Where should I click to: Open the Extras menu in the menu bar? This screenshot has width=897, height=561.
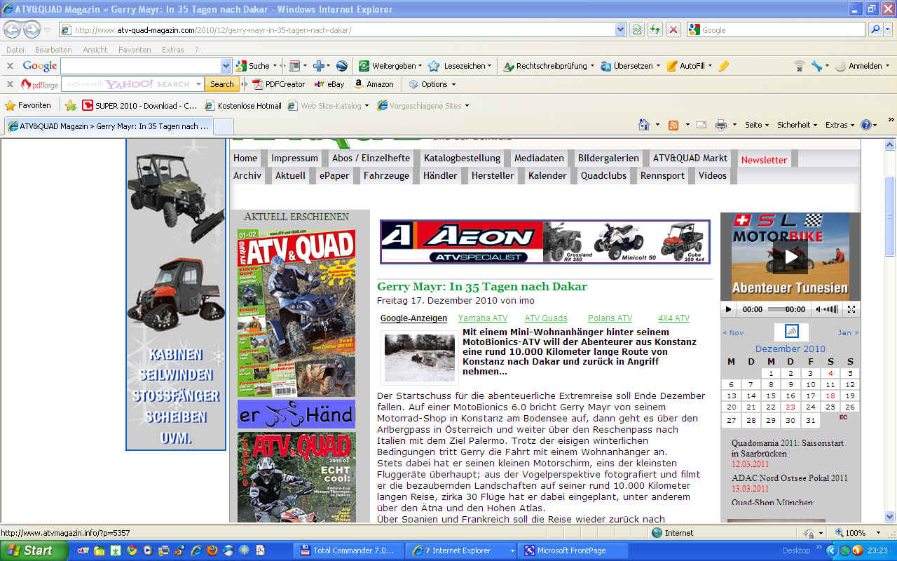click(x=173, y=50)
